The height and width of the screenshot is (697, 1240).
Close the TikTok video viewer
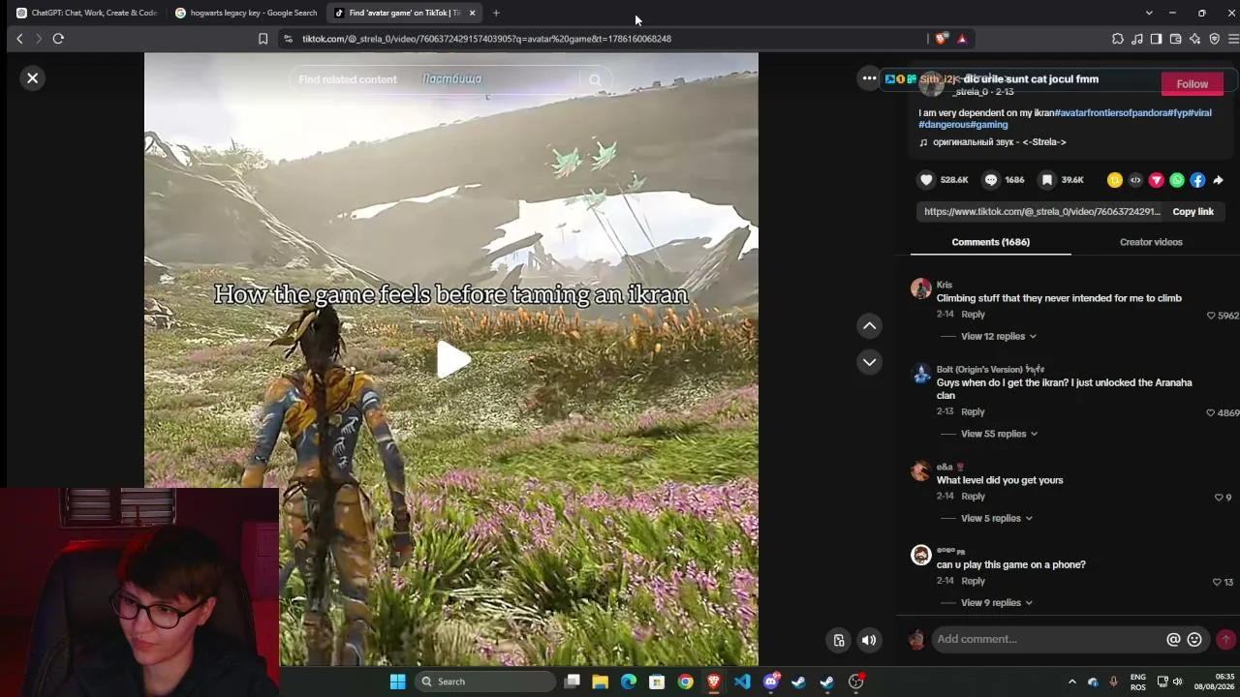click(x=32, y=77)
